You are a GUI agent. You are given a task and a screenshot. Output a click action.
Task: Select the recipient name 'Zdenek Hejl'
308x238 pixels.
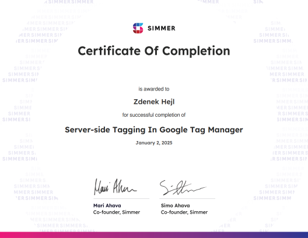click(x=154, y=101)
